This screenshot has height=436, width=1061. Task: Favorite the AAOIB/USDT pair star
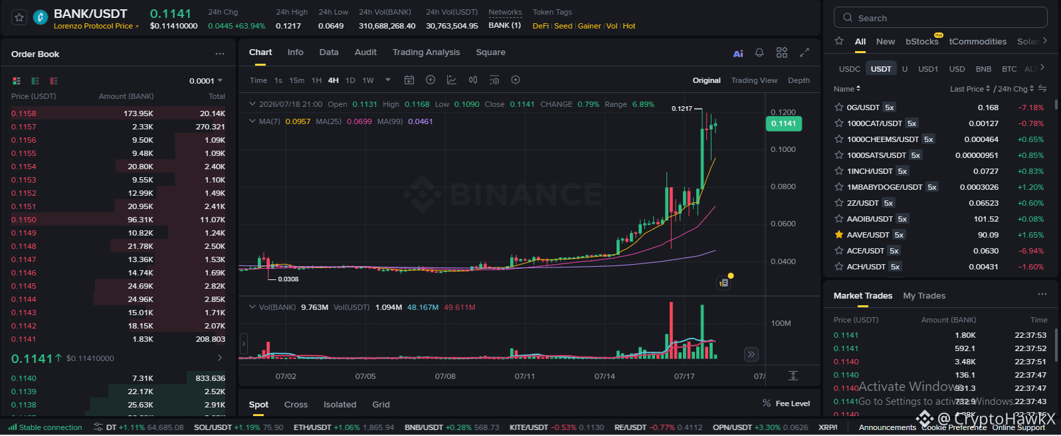pos(839,218)
